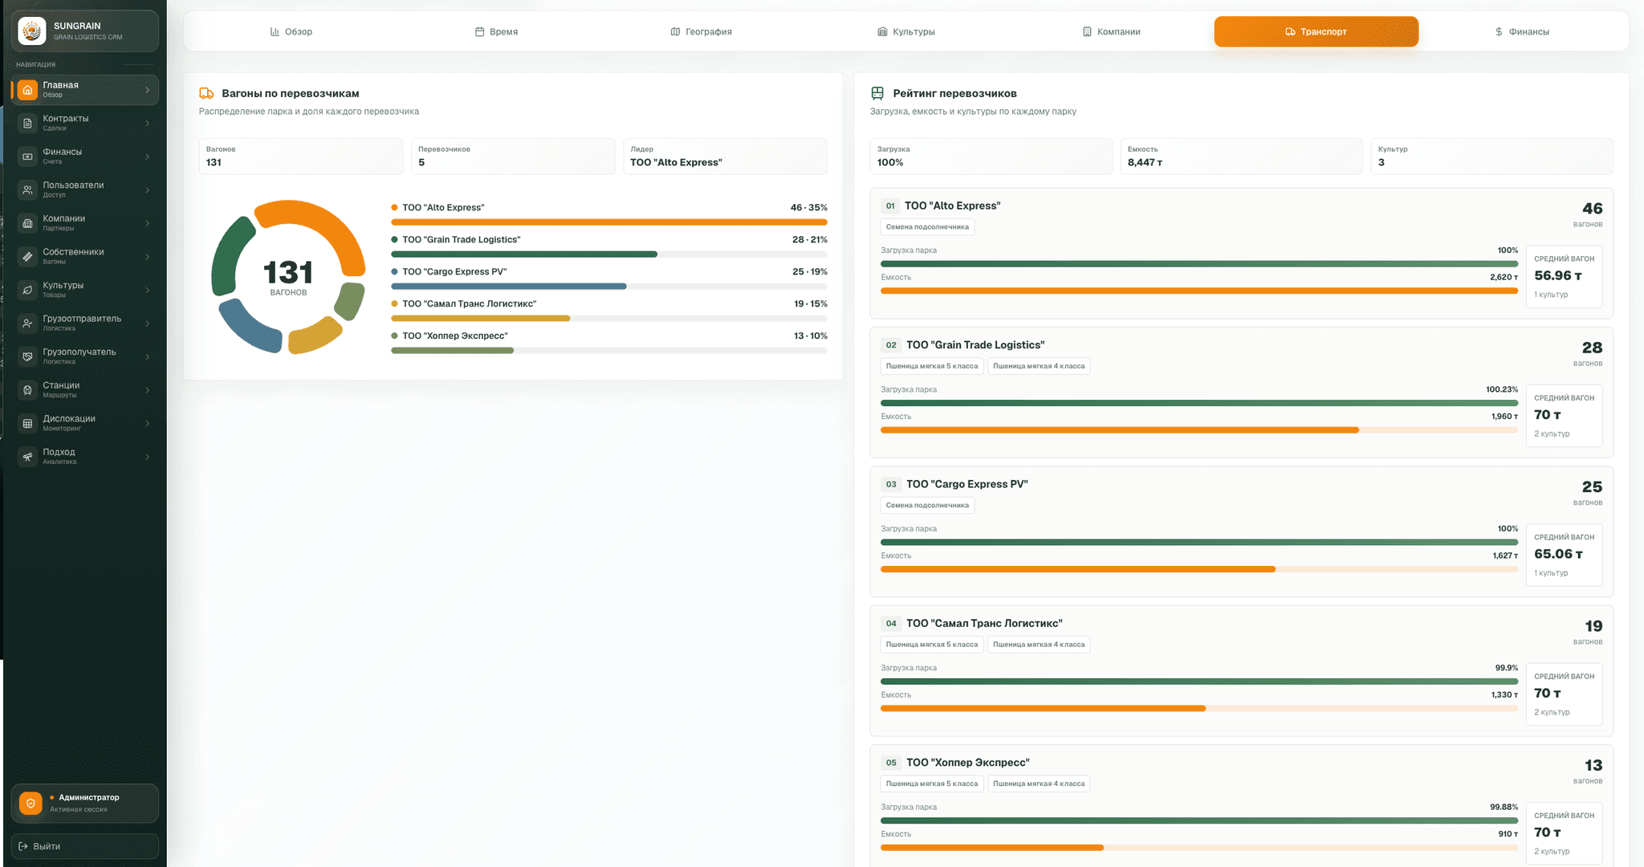Click the Компании building icon in sidebar
1644x867 pixels.
27,223
